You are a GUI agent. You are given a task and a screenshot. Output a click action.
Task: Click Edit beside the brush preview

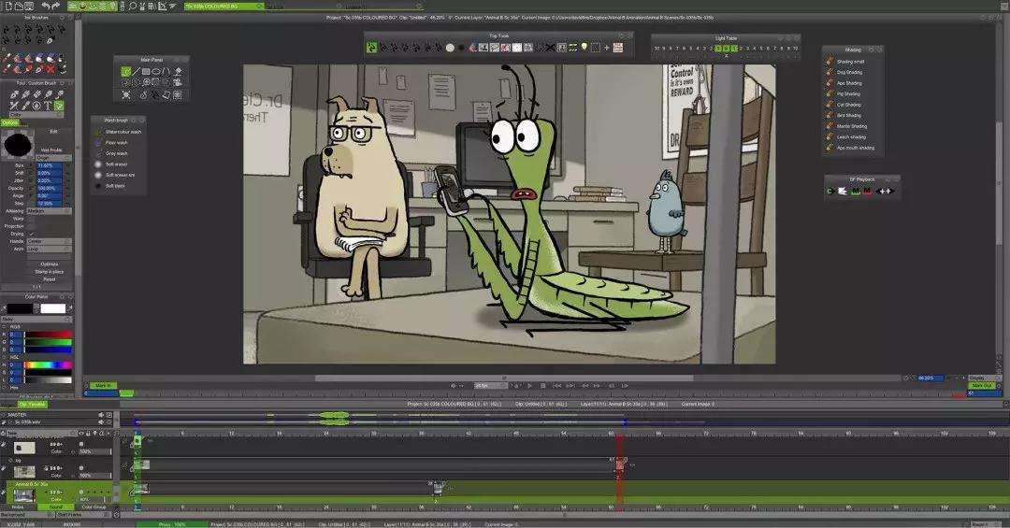[53, 132]
